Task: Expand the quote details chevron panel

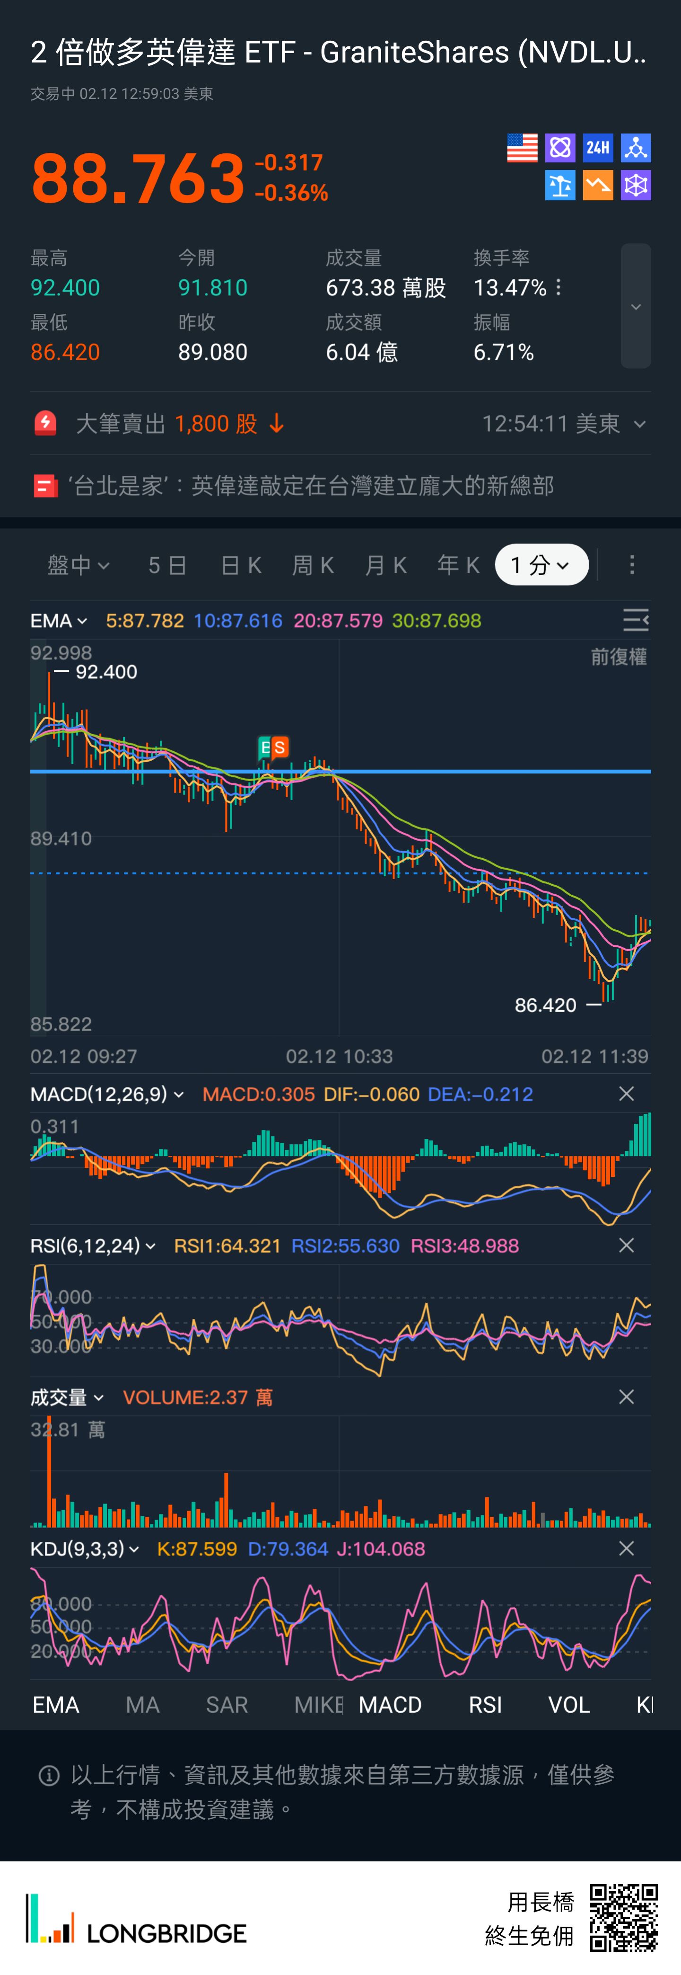Action: [635, 307]
